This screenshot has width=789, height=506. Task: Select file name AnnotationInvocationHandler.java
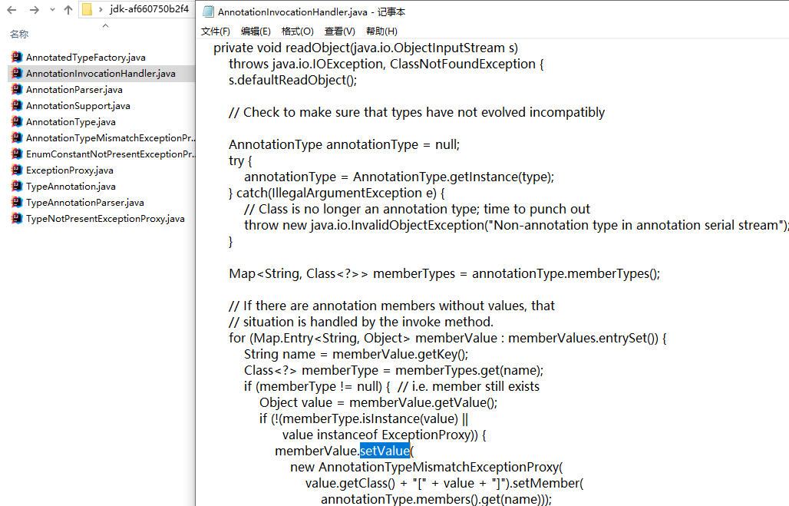pyautogui.click(x=101, y=74)
